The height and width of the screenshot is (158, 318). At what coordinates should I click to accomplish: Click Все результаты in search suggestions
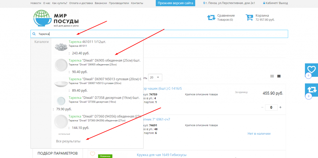pos(68,141)
